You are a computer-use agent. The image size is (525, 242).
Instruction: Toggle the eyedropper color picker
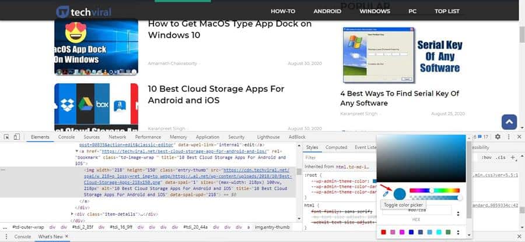pyautogui.click(x=386, y=194)
